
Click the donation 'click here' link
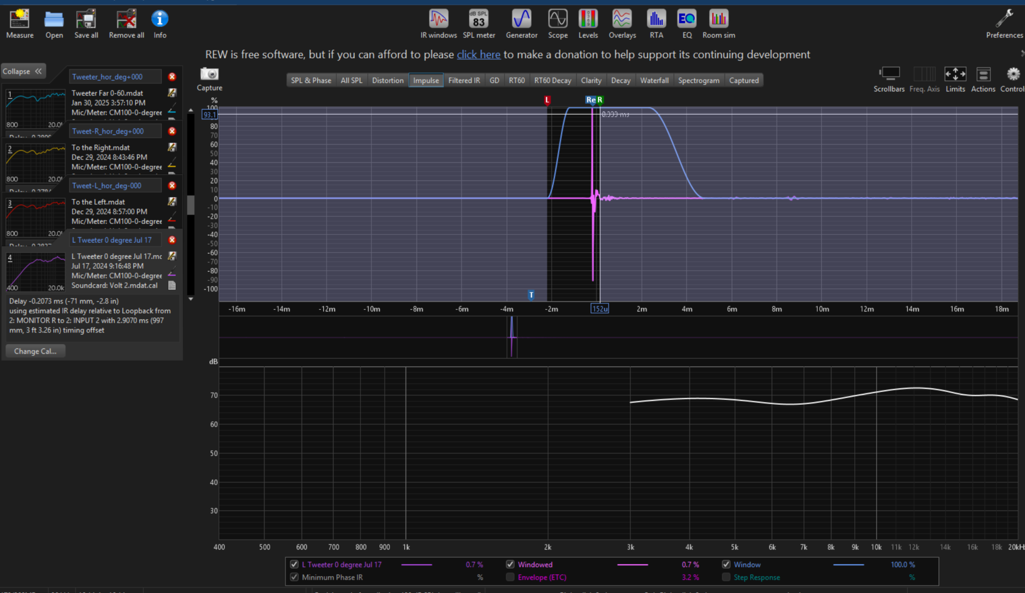(x=478, y=54)
